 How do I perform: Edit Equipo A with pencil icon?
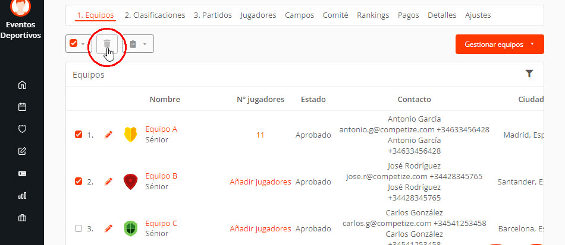click(108, 135)
